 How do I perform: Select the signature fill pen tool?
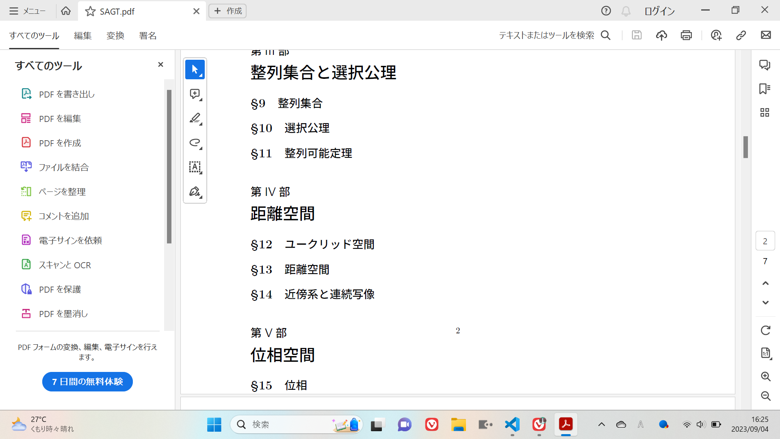[195, 191]
